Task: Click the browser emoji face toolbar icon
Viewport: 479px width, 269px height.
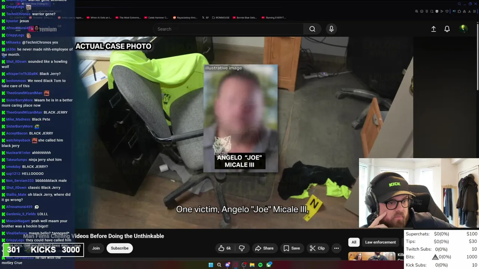Action: click(422, 11)
